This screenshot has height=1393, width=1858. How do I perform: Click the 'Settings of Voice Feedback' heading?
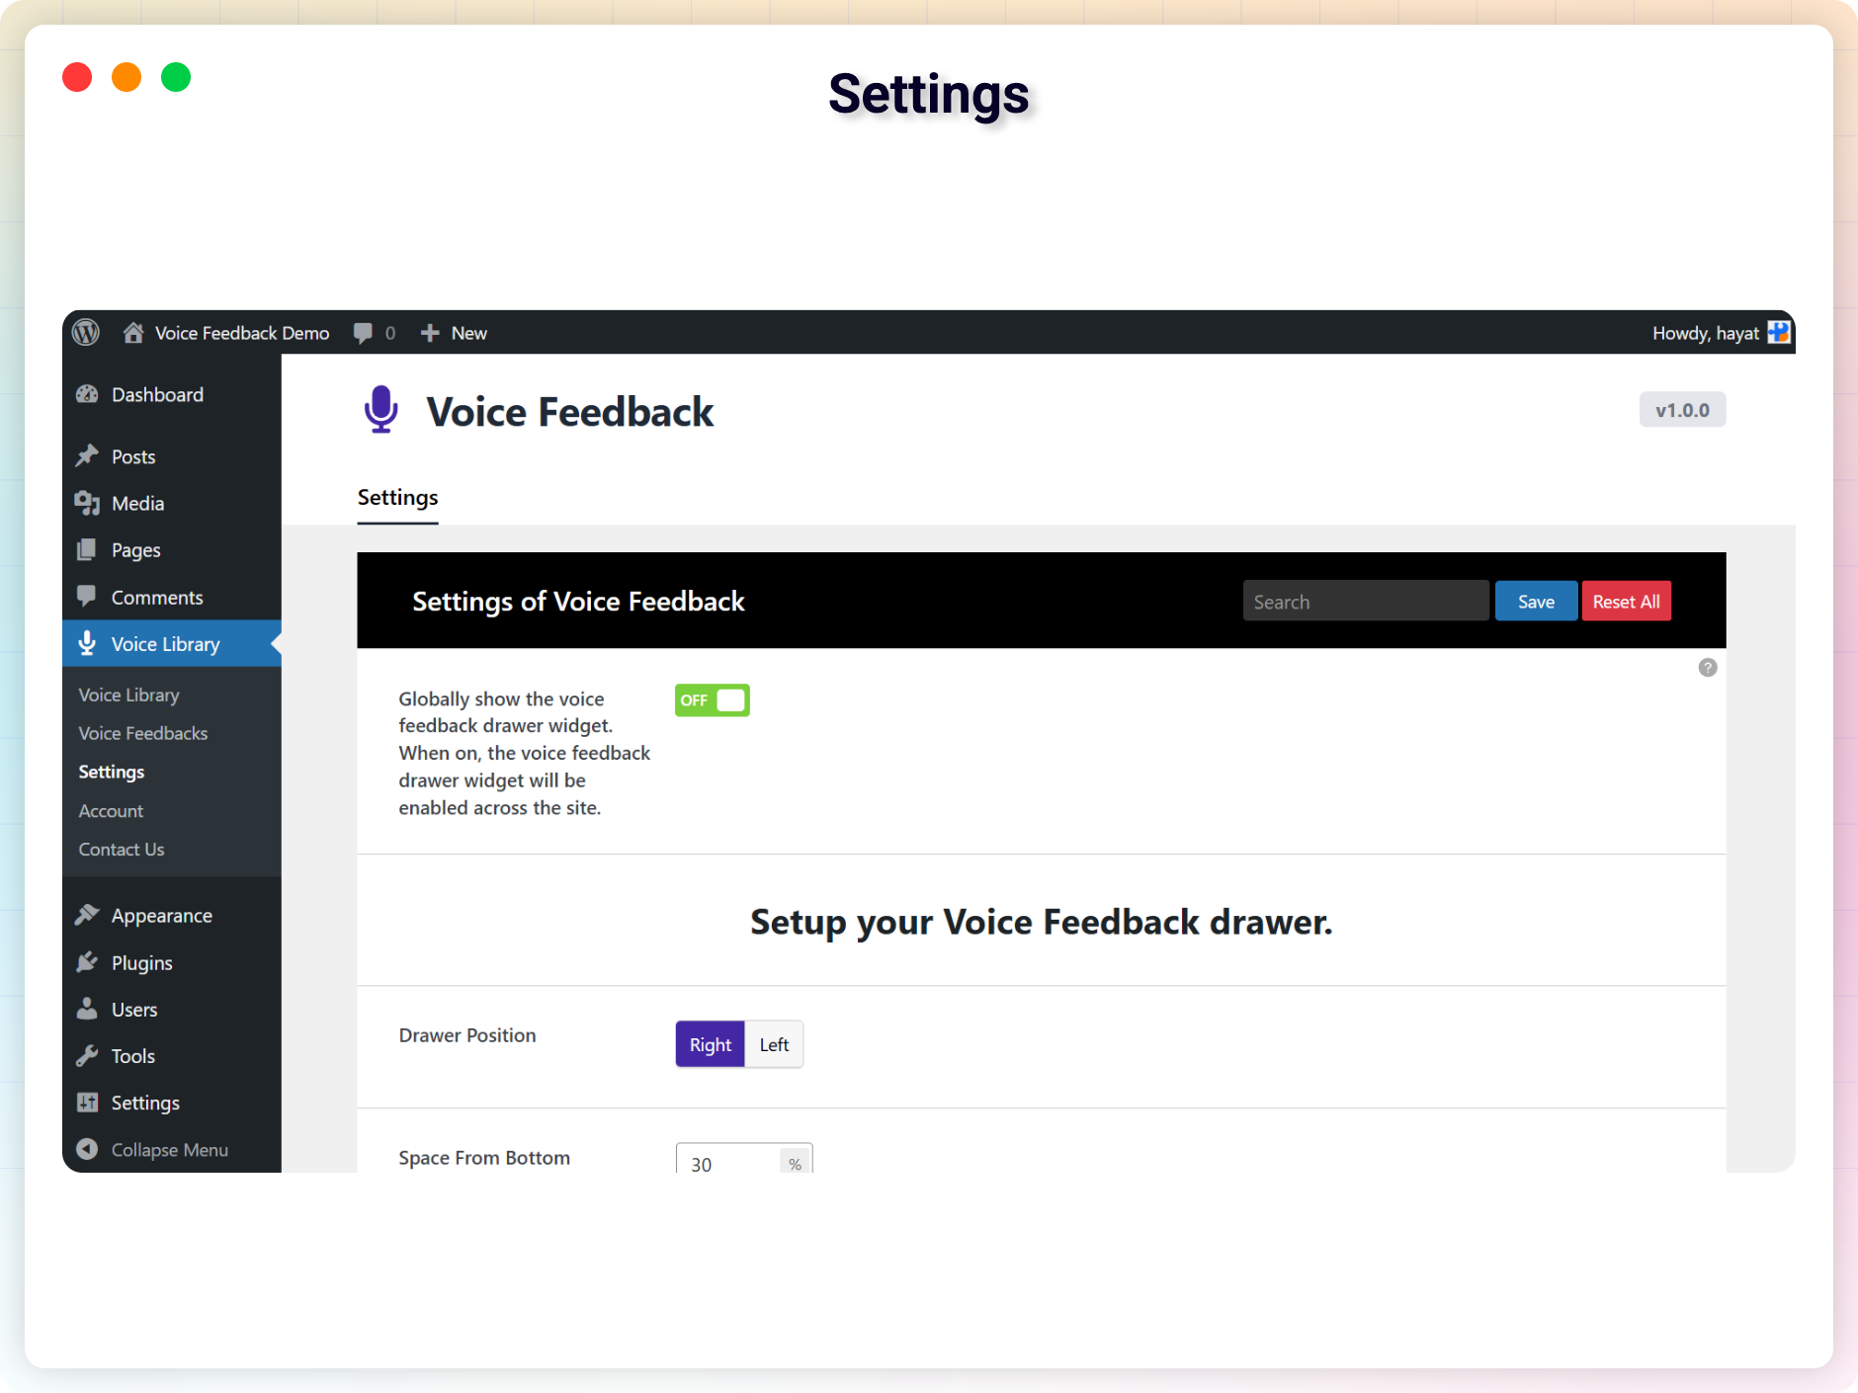(578, 602)
